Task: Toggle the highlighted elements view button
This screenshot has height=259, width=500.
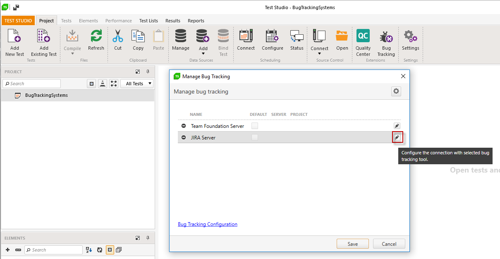Action: point(110,250)
